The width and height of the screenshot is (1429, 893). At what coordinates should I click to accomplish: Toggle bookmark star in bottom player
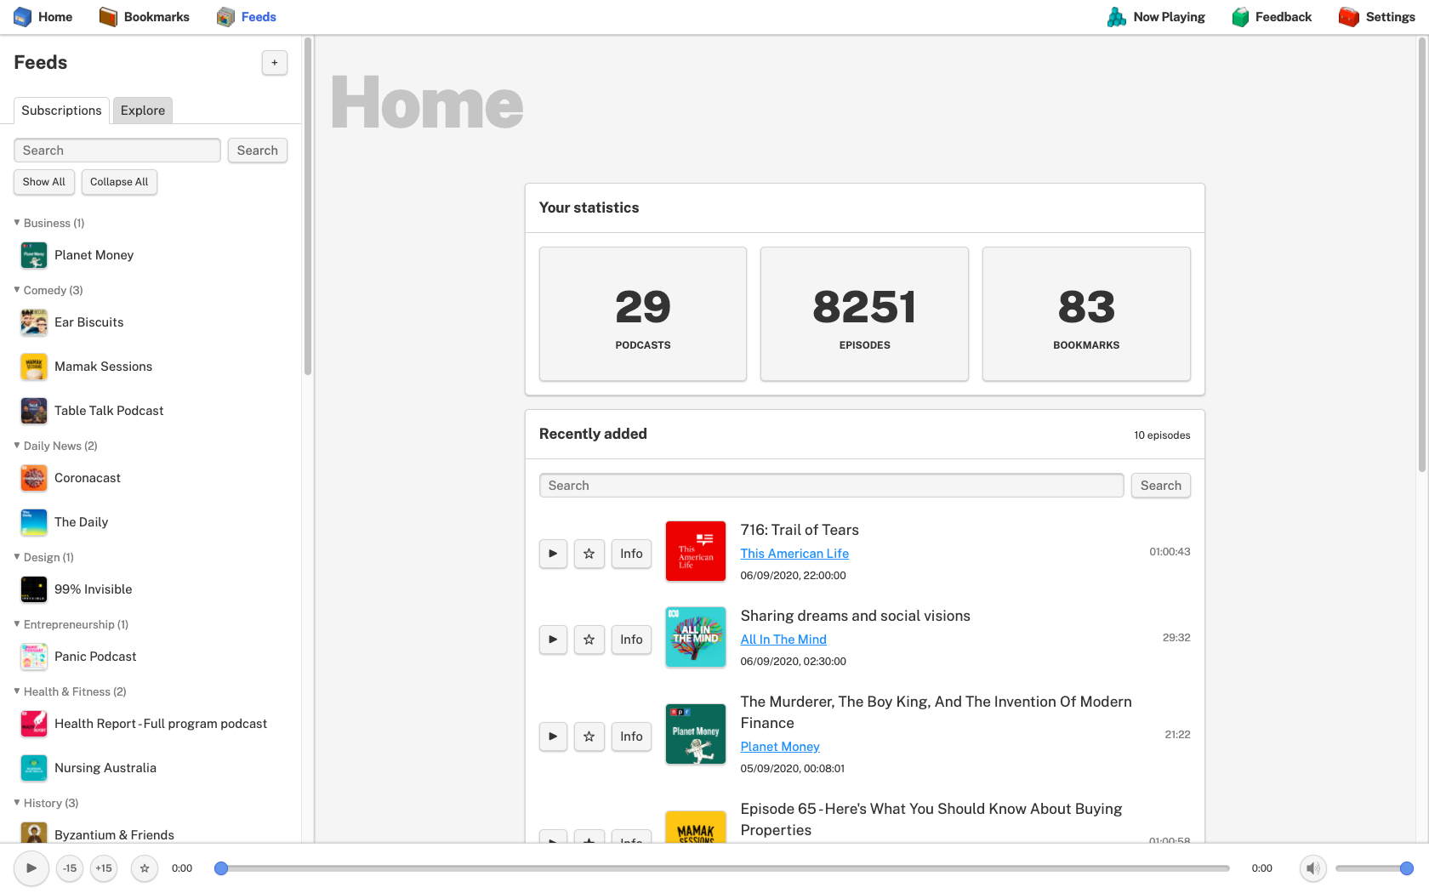tap(145, 868)
